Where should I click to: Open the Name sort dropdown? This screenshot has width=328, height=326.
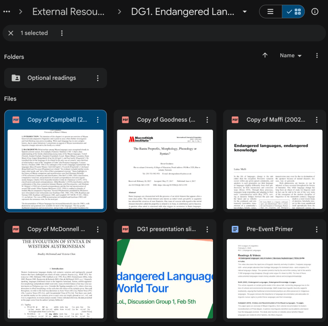(291, 55)
